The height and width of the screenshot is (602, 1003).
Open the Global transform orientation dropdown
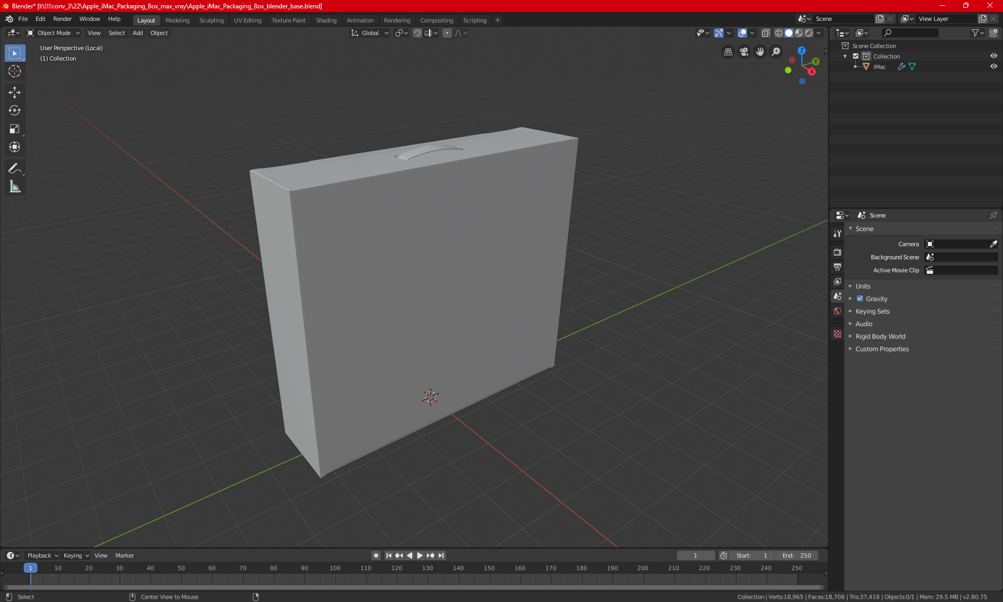pyautogui.click(x=370, y=33)
